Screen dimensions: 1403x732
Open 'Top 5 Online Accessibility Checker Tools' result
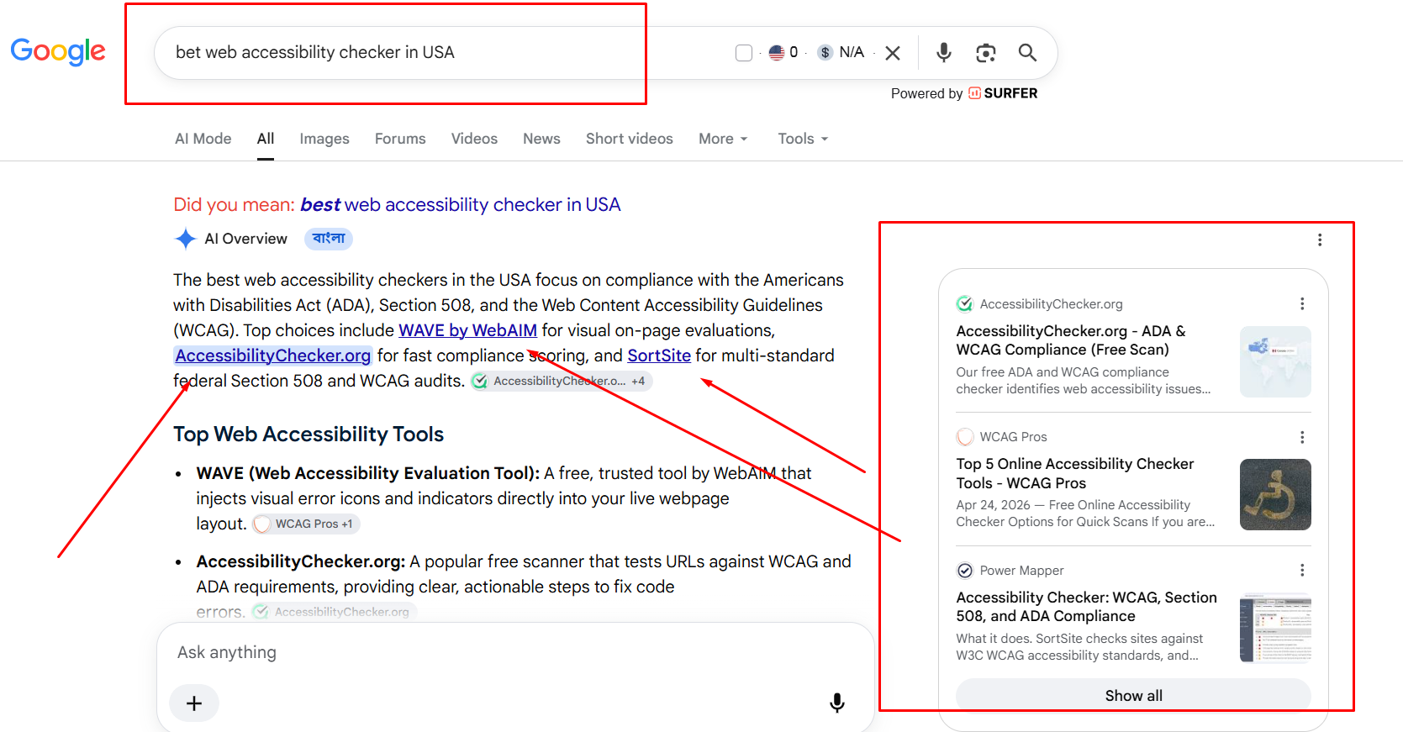pyautogui.click(x=1075, y=473)
